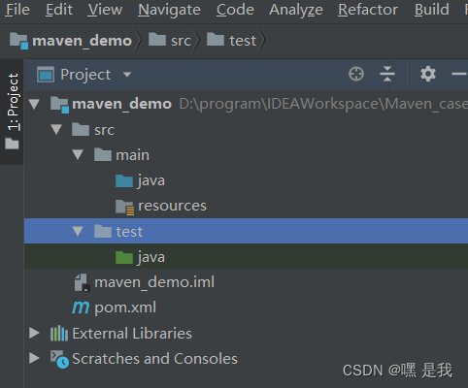The width and height of the screenshot is (468, 388).
Task: Open the Maven pom.xml file
Action: coord(114,307)
